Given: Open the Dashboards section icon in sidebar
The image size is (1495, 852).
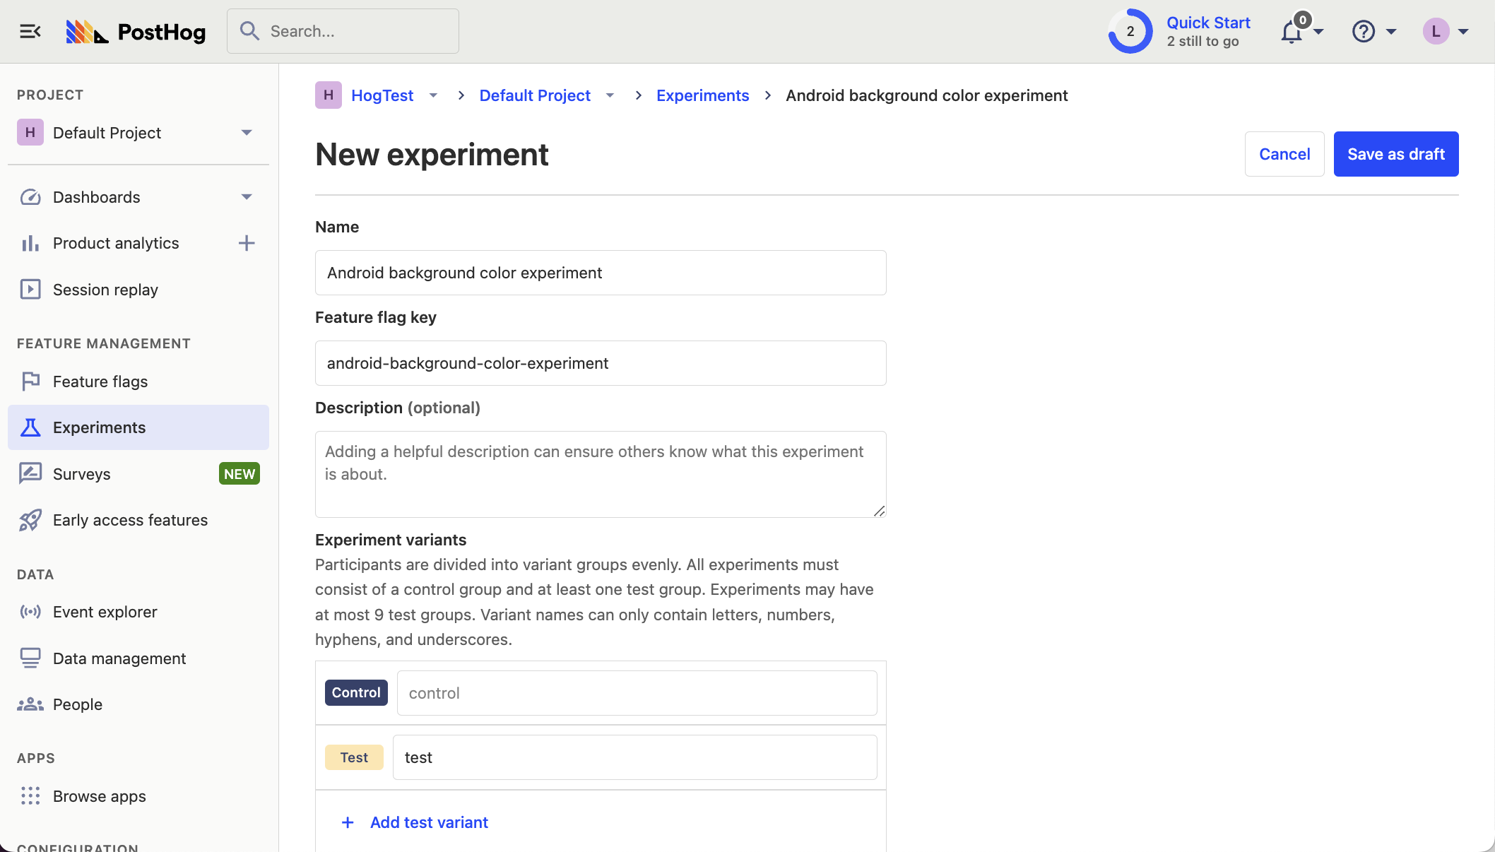Looking at the screenshot, I should pos(30,197).
